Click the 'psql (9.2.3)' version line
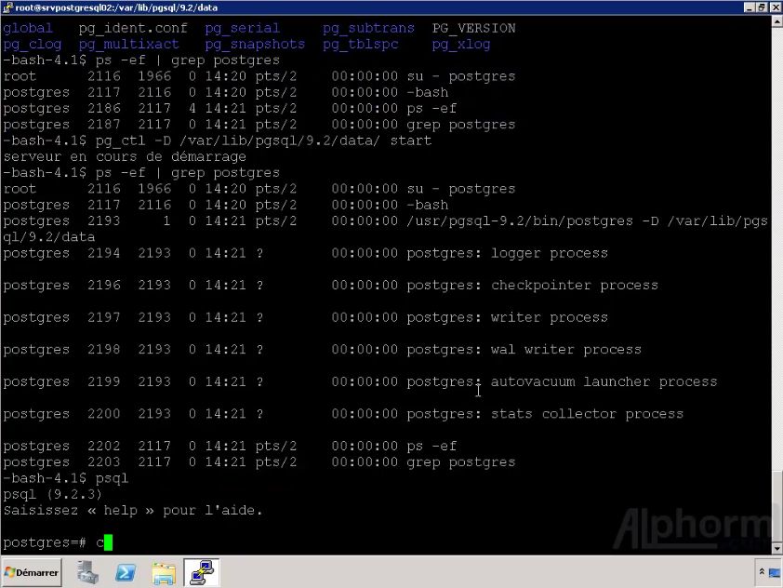Screen dimensions: 783x588 pyautogui.click(x=52, y=495)
